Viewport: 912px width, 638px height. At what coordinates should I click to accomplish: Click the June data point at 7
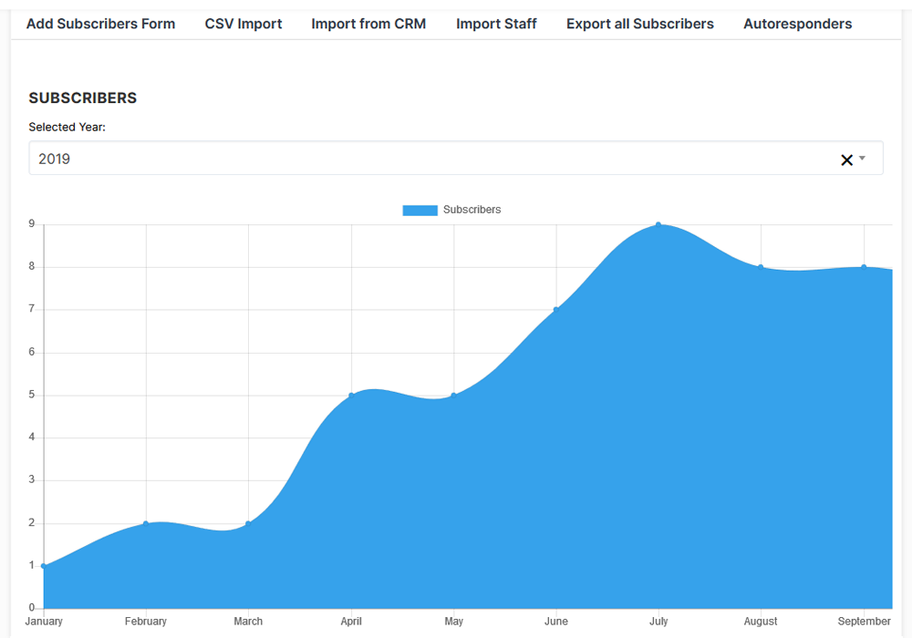click(x=556, y=310)
